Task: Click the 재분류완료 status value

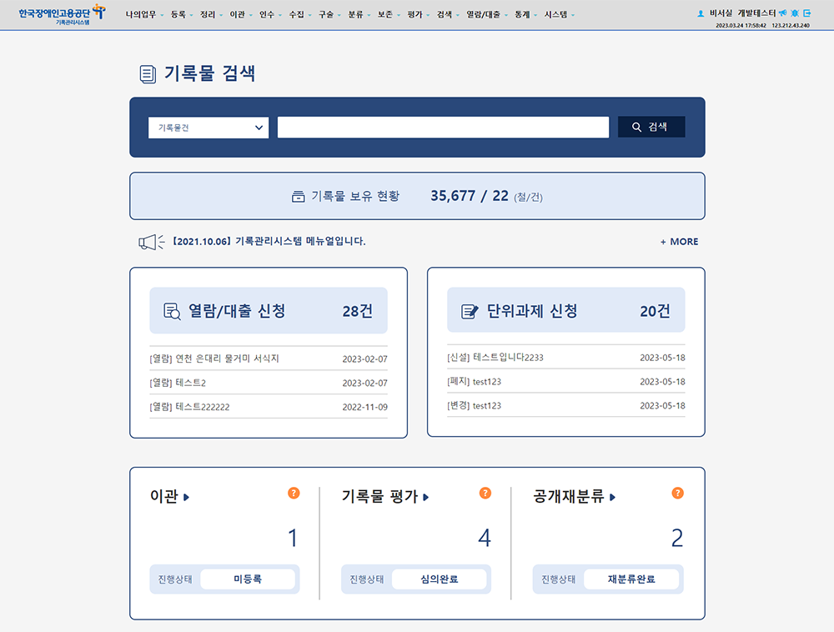Action: 631,579
